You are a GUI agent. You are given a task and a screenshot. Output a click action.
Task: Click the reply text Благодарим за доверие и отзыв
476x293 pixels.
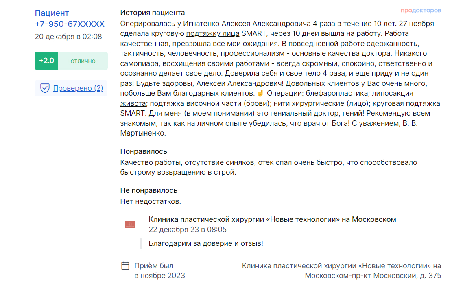[x=206, y=243]
